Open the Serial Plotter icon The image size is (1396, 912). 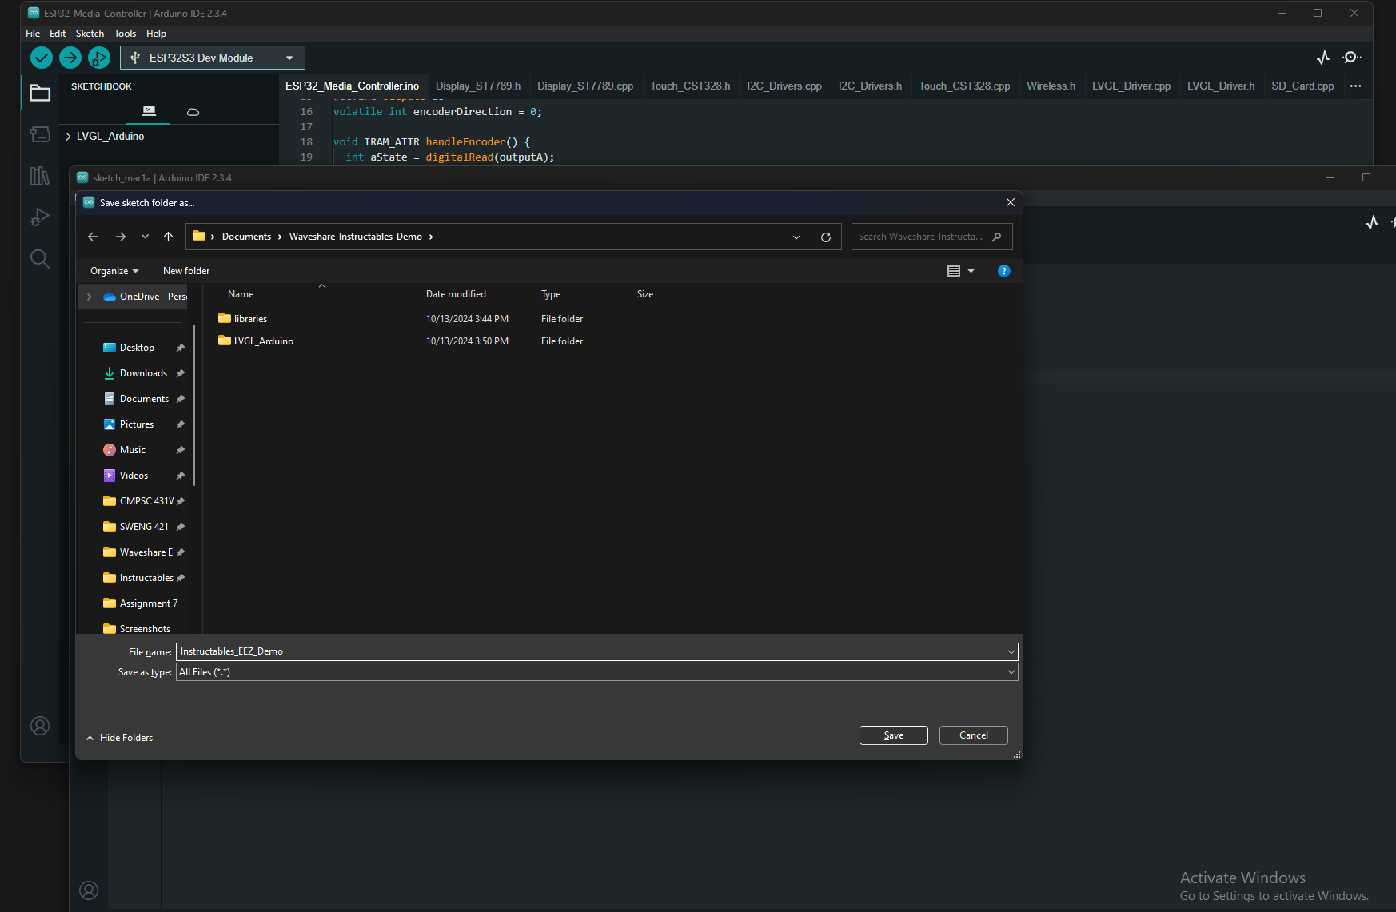[1323, 58]
